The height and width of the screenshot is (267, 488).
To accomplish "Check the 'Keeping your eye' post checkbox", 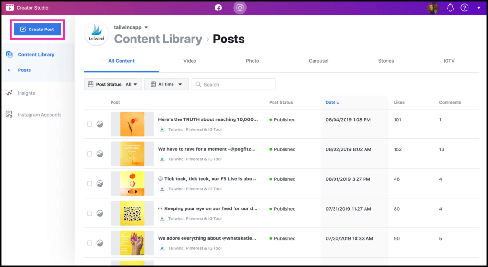I will click(90, 213).
